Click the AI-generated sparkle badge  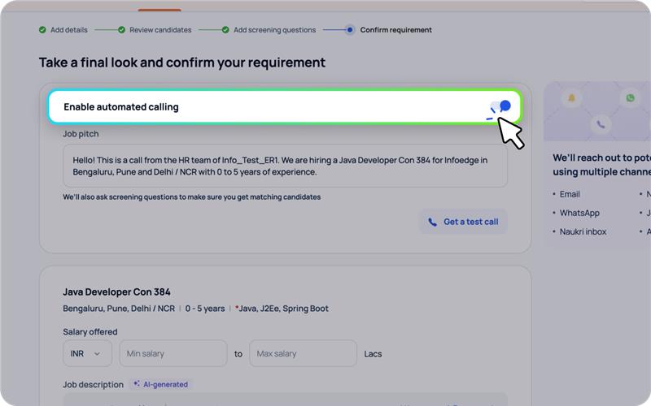click(x=160, y=384)
